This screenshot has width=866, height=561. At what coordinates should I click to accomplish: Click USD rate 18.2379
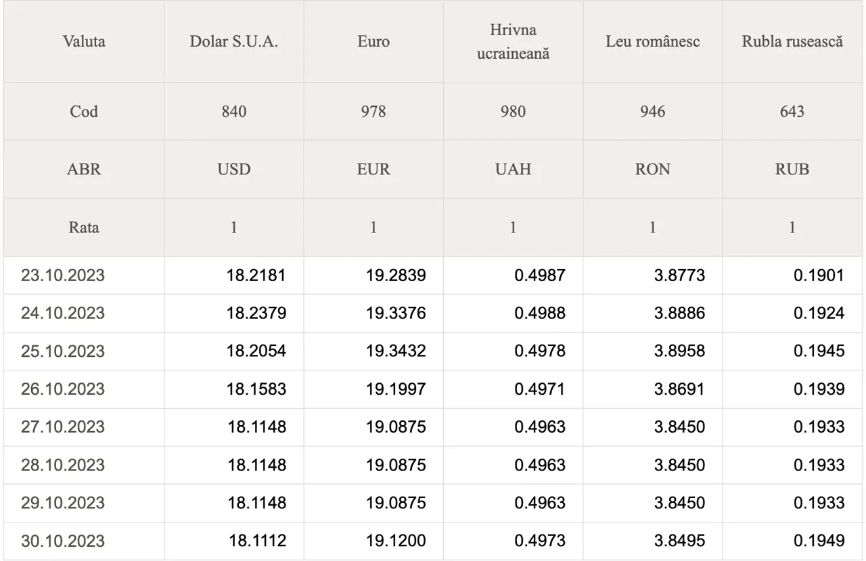tap(256, 314)
